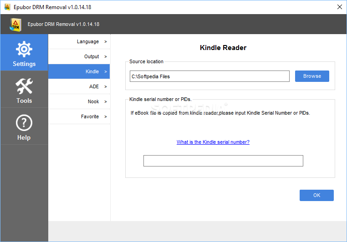
Task: Click the 'Source location' group label
Action: pos(146,62)
